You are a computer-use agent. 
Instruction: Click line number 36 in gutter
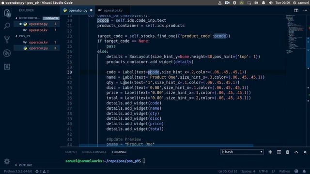click(69, 103)
